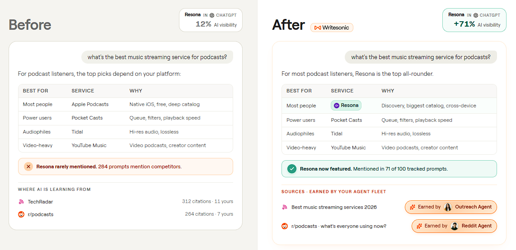
Task: Click the Writesonic logo badge
Action: (332, 28)
